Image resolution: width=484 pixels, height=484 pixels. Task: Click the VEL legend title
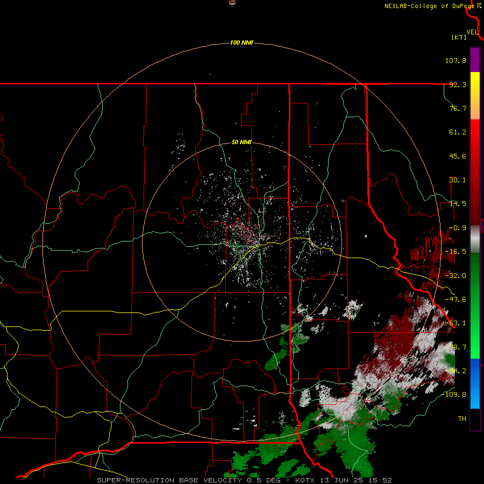[x=472, y=32]
